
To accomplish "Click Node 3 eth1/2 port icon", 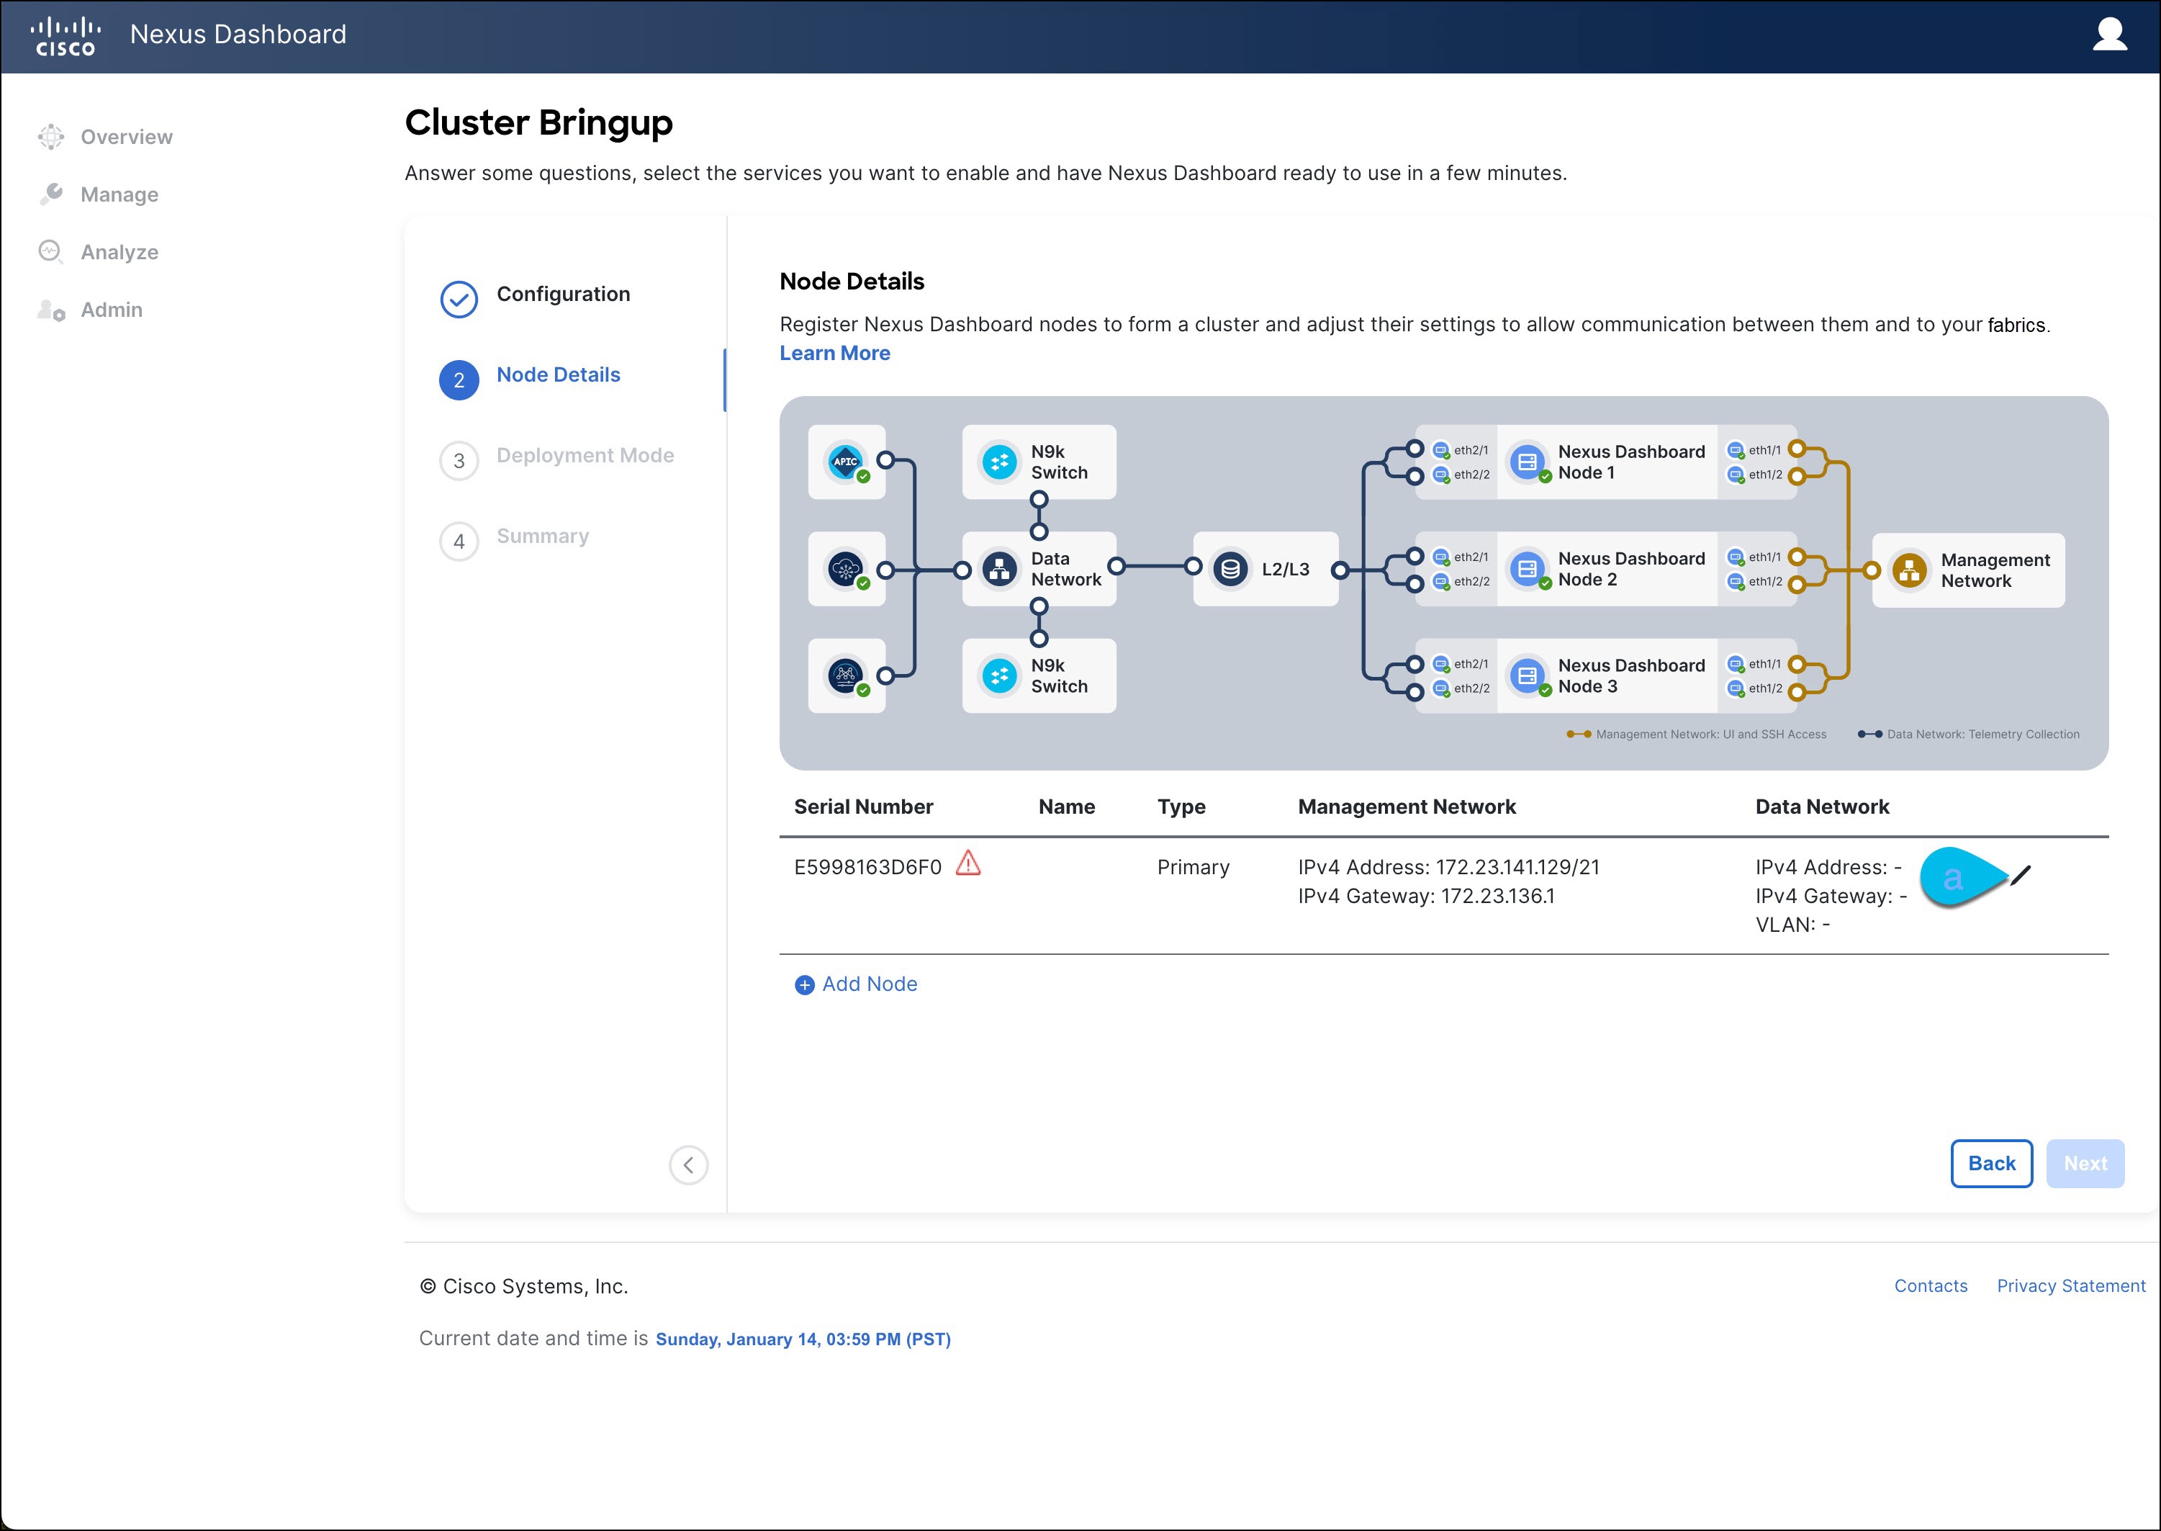I will tap(1736, 688).
